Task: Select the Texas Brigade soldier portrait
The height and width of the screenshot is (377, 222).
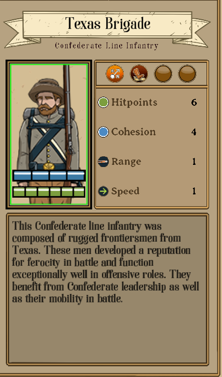Action: [49, 134]
